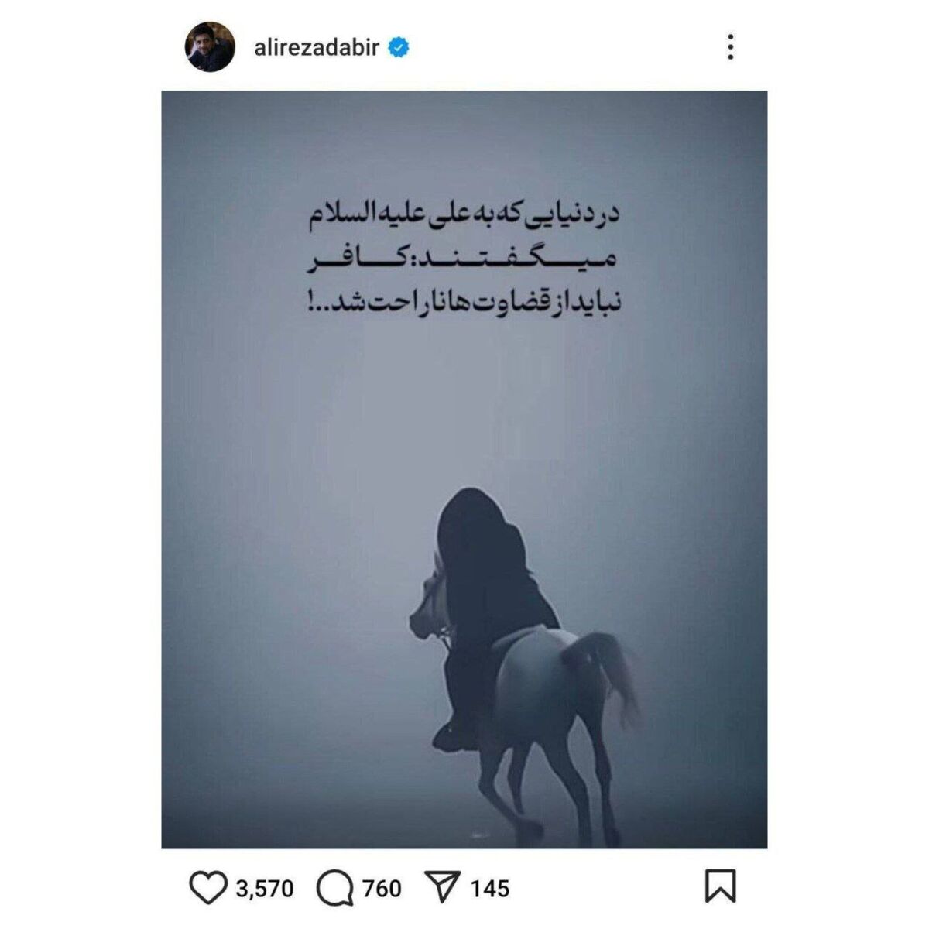This screenshot has height=929, width=929.
Task: Like the post with the heart icon
Action: [208, 887]
